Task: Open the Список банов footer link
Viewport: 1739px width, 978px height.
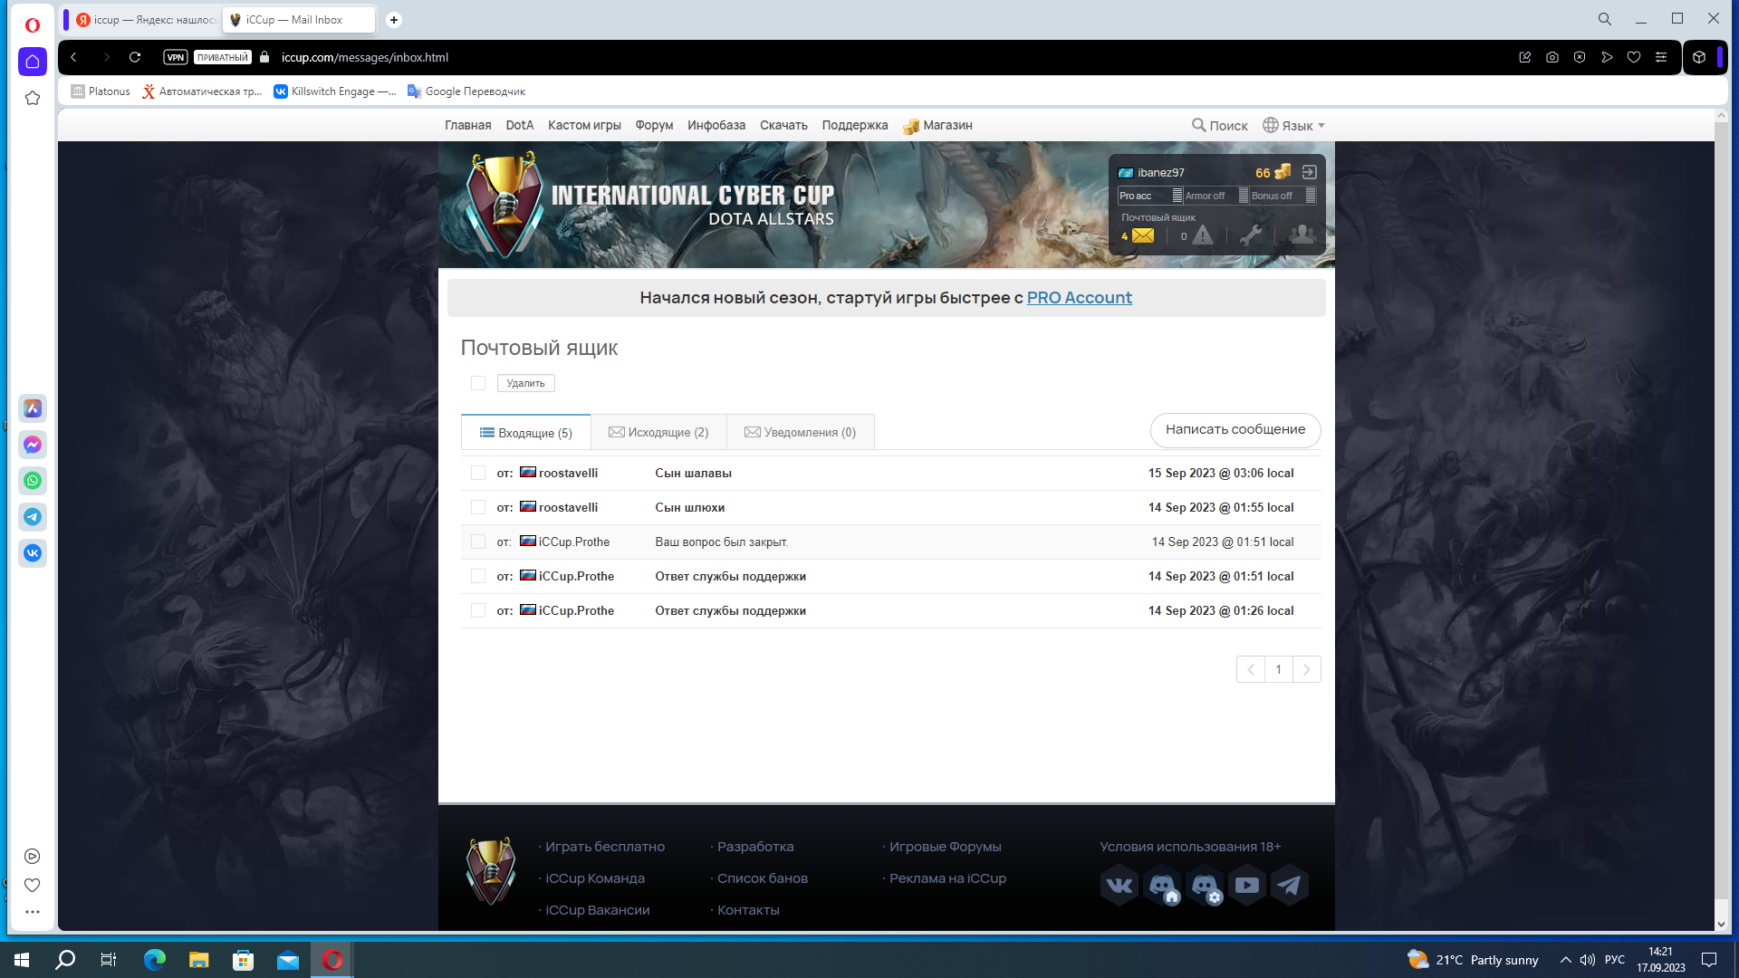Action: coord(763,878)
